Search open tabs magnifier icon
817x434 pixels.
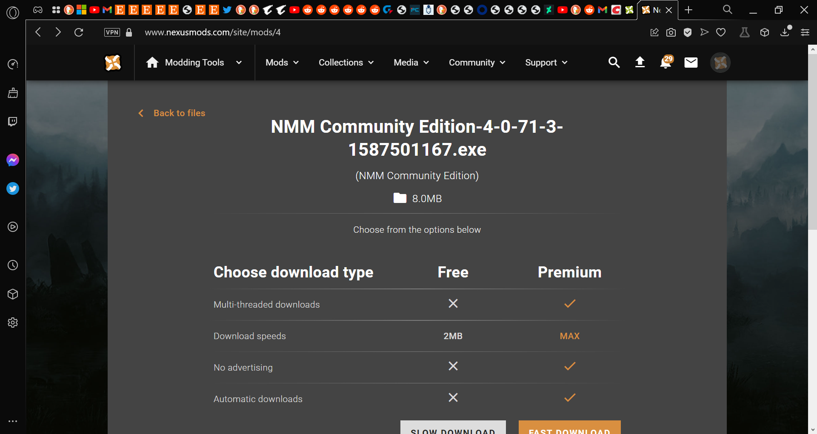click(728, 10)
